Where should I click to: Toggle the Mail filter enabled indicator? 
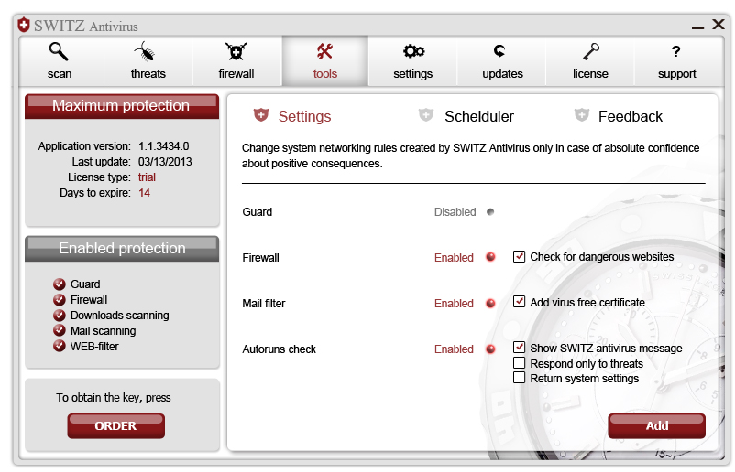click(490, 303)
